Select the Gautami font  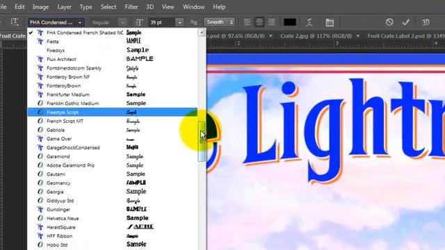(113, 174)
